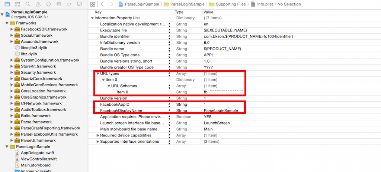Click the Info.plist breadcrumb
Screen dimensions: 381x172
point(262,4)
